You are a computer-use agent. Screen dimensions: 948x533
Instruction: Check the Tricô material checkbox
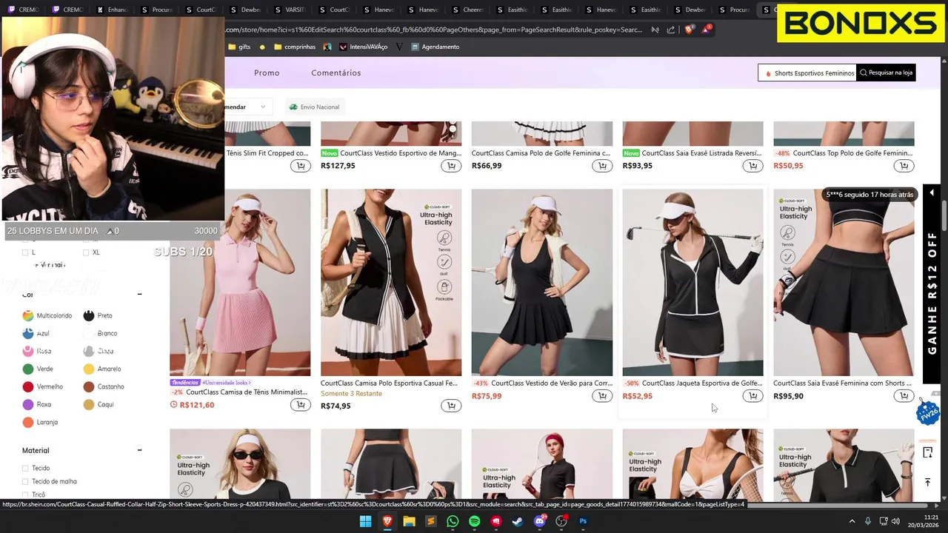tap(25, 495)
